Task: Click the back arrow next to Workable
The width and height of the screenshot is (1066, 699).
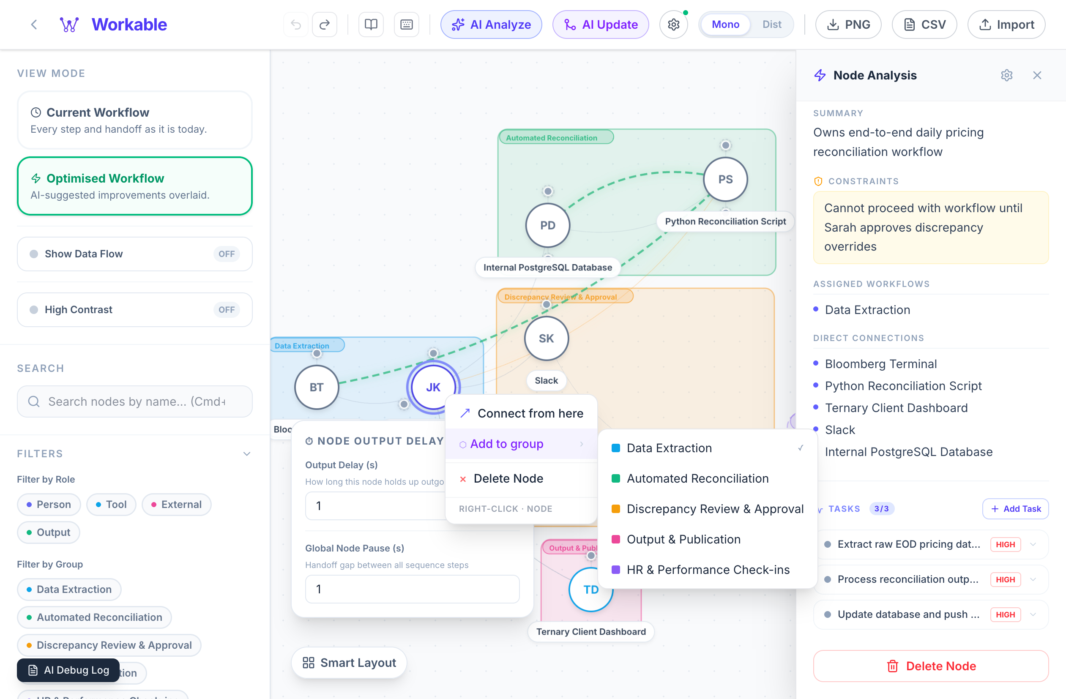Action: click(34, 25)
